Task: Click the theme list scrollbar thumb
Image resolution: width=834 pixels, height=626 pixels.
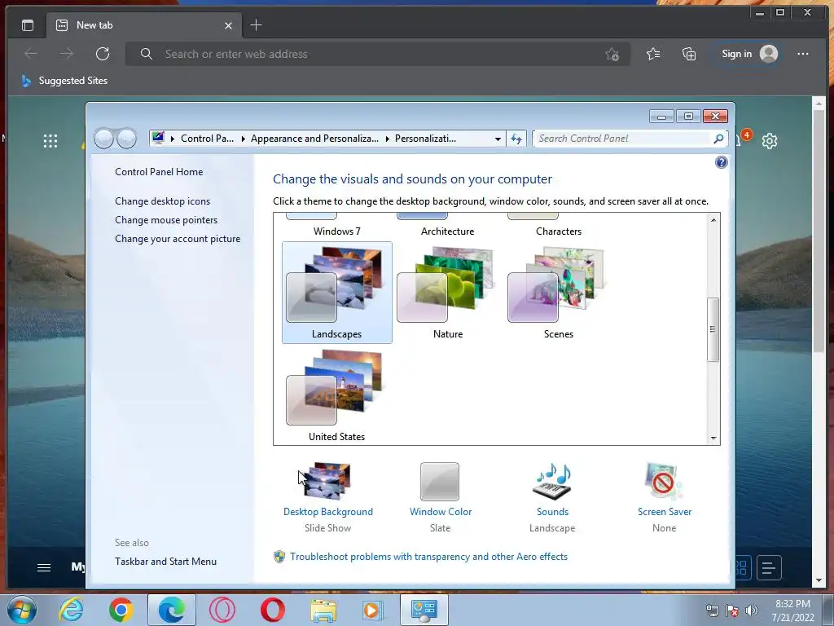Action: point(713,329)
